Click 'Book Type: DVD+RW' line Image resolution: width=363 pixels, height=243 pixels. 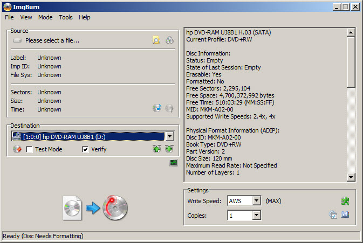[214, 144]
